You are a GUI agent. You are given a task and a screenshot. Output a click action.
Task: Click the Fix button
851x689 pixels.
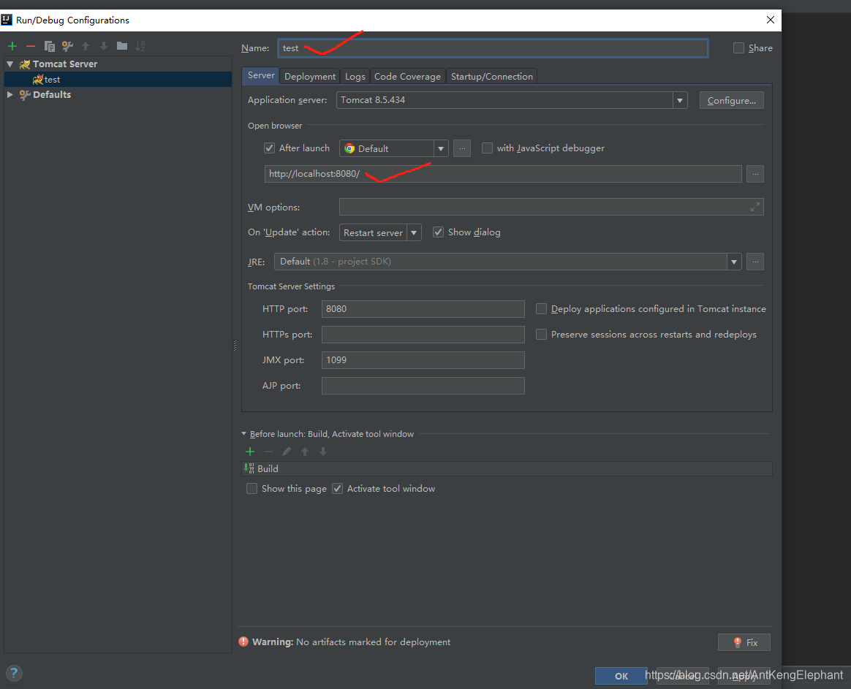click(744, 642)
